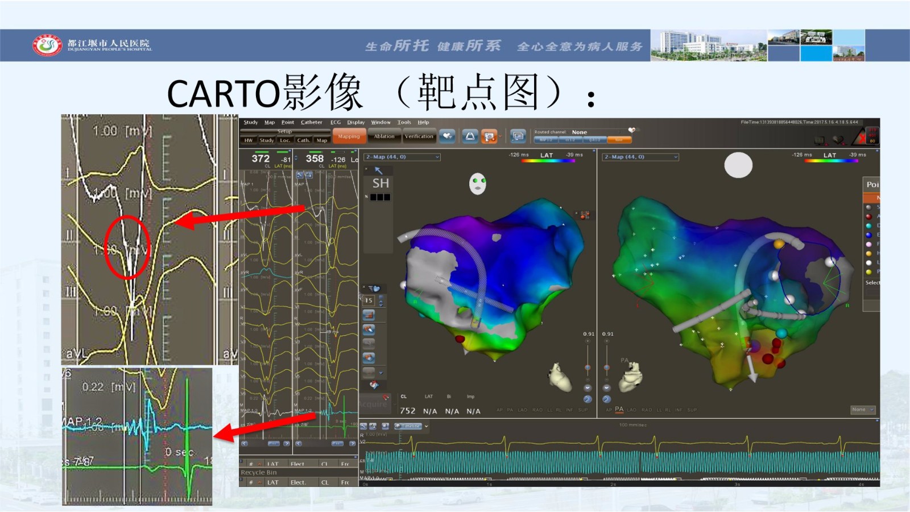Click the HW setup button
910x512 pixels.
249,140
